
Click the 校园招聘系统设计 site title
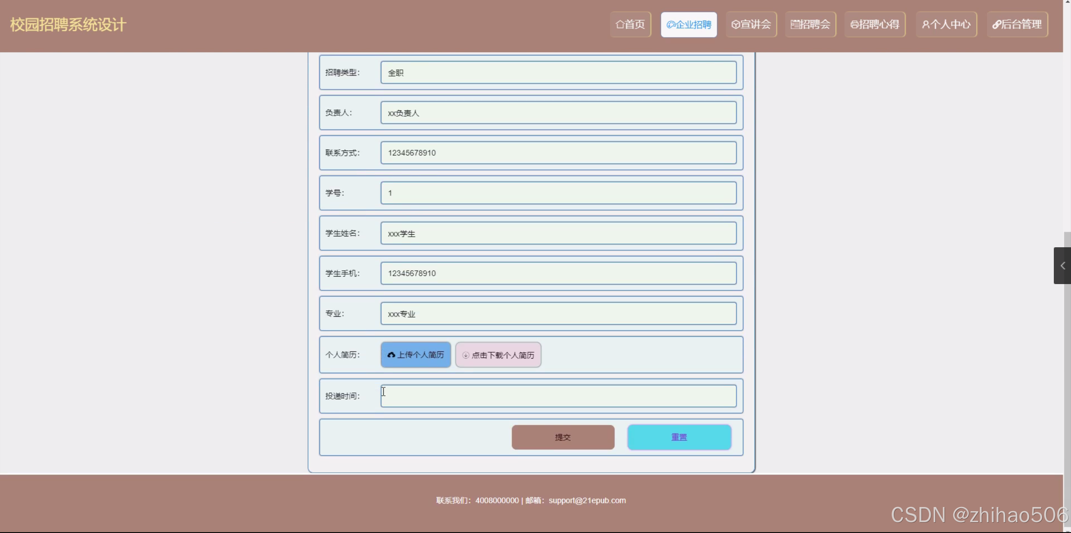[x=68, y=25]
